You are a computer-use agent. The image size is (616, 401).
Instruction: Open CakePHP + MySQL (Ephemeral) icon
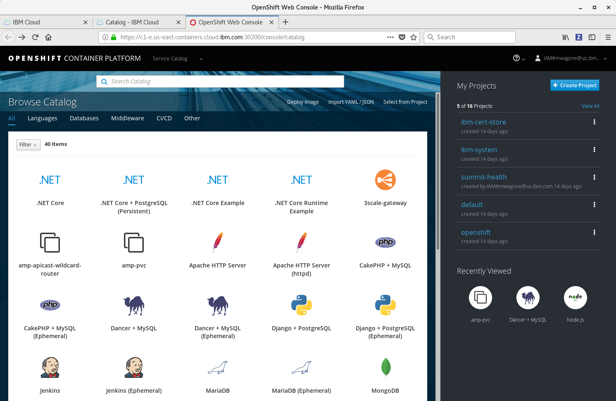click(50, 305)
